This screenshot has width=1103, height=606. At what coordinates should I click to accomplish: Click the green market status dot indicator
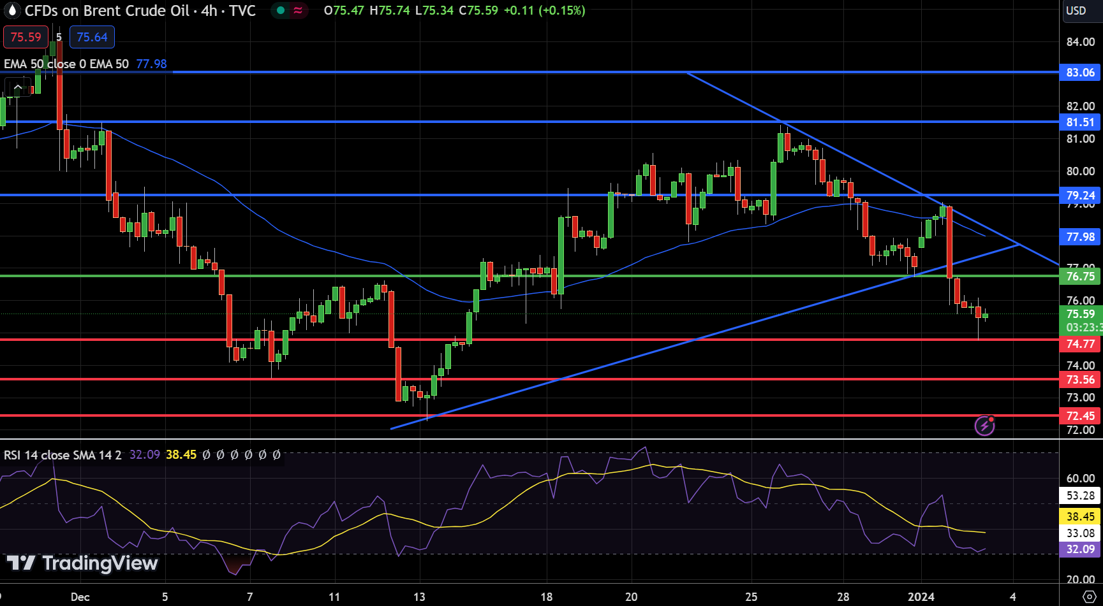click(x=280, y=10)
